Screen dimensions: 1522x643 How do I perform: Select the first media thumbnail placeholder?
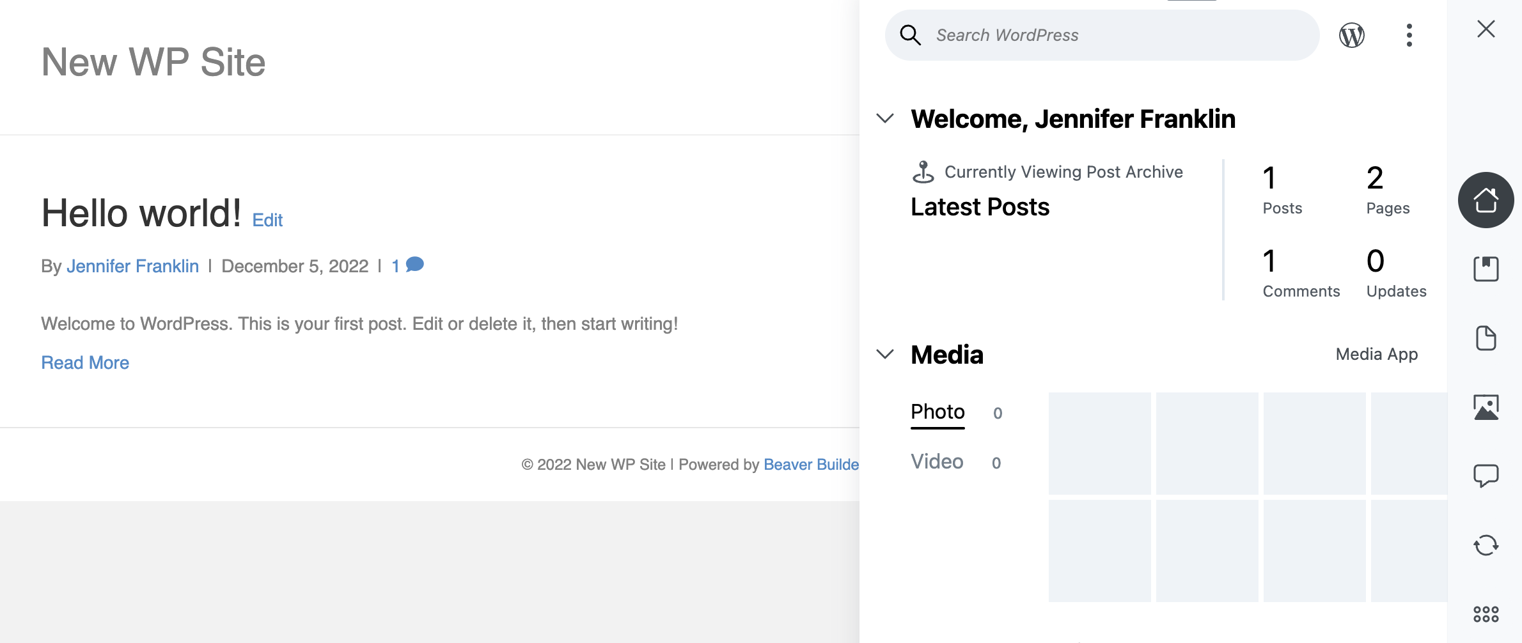click(x=1099, y=444)
